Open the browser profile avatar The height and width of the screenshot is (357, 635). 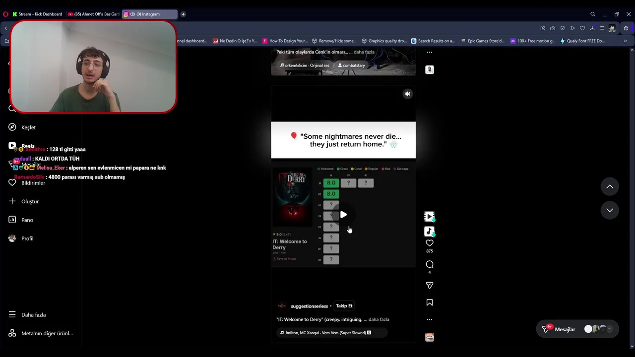coord(613,28)
